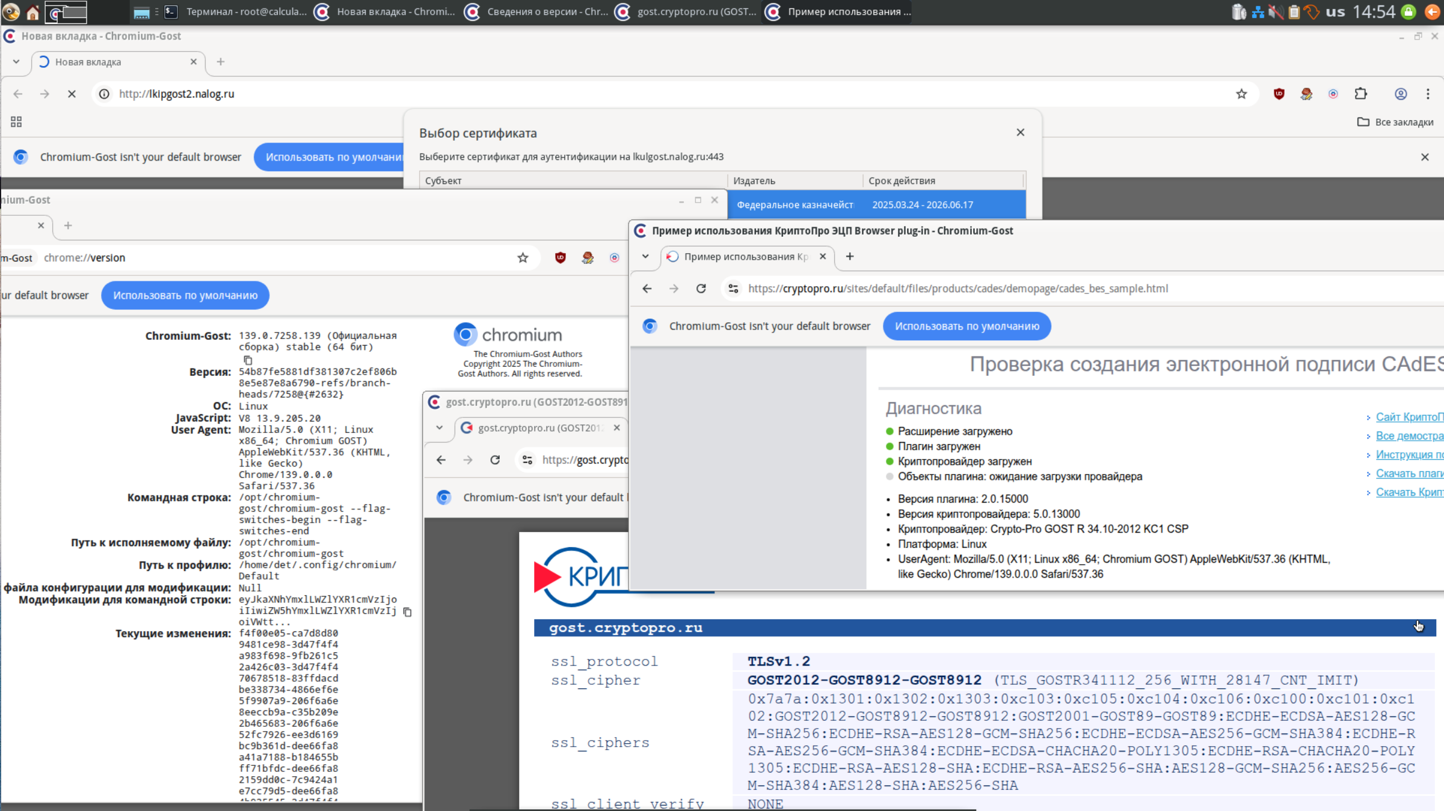Click the 'Плагин загружен' status line
This screenshot has height=811, width=1444.
939,446
